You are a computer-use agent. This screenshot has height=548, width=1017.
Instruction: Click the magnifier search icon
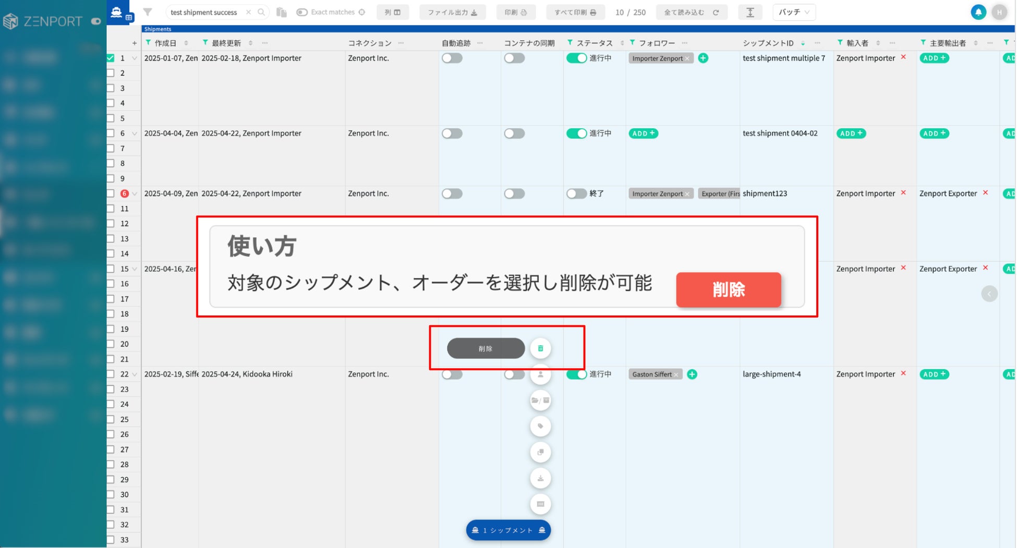261,12
